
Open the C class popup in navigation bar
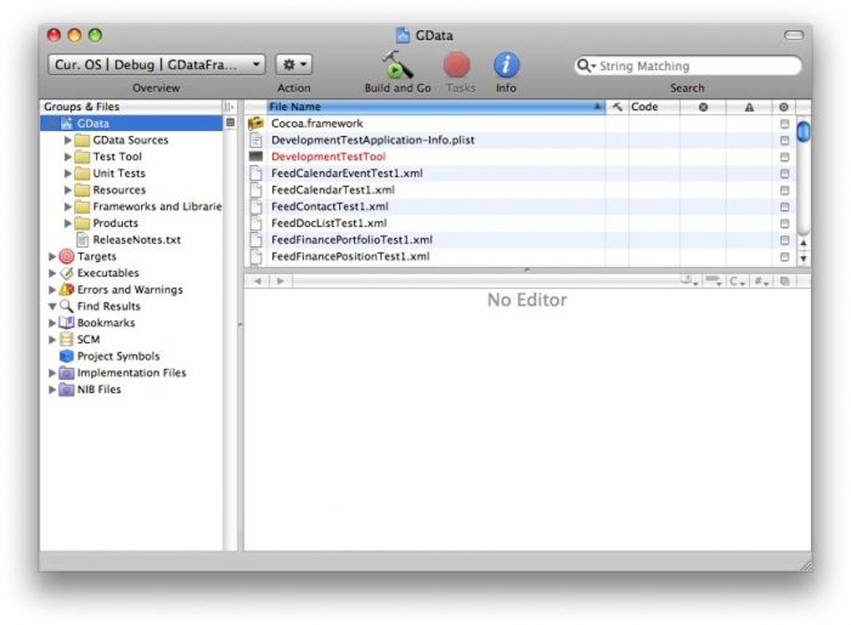tap(737, 281)
